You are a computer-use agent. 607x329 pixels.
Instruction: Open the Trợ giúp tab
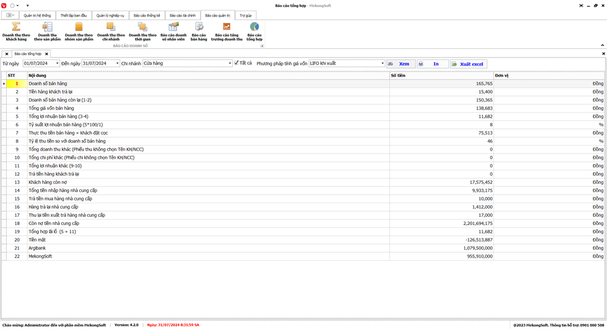245,15
